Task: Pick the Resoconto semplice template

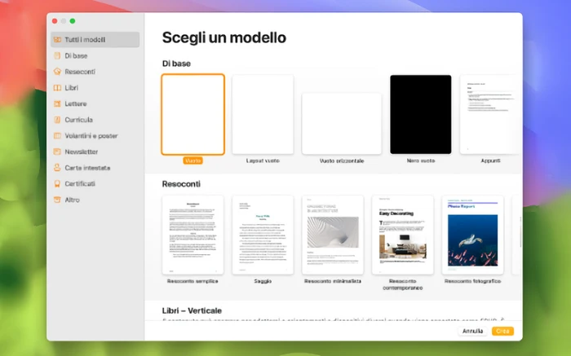Action: (x=193, y=235)
